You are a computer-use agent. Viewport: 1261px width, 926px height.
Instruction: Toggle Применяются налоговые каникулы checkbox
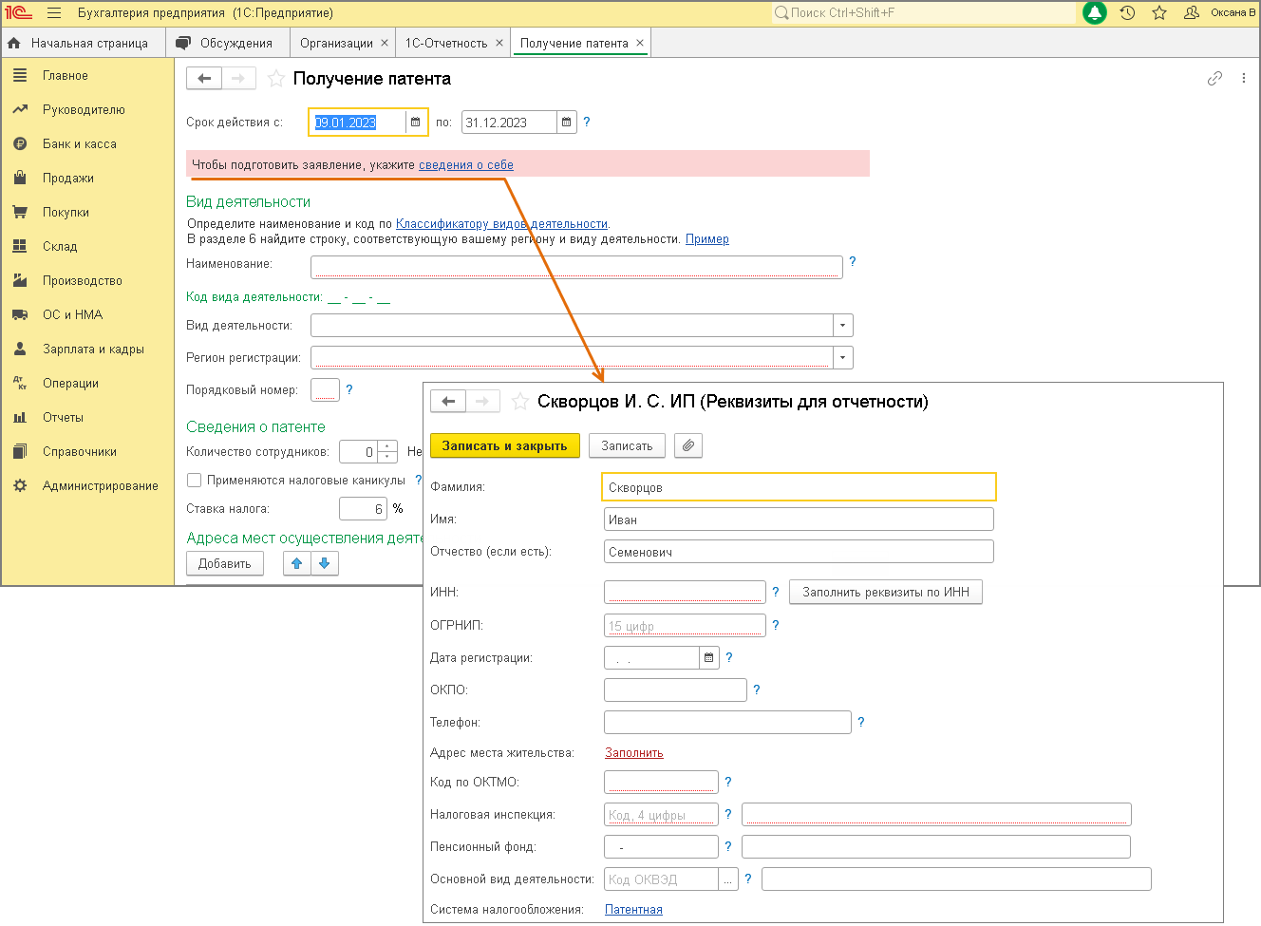(195, 480)
